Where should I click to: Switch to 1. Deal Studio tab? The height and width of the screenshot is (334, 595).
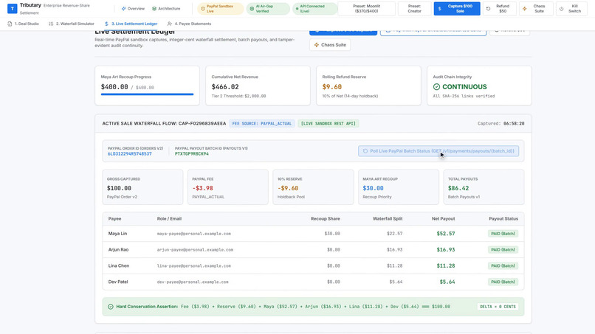pos(23,24)
